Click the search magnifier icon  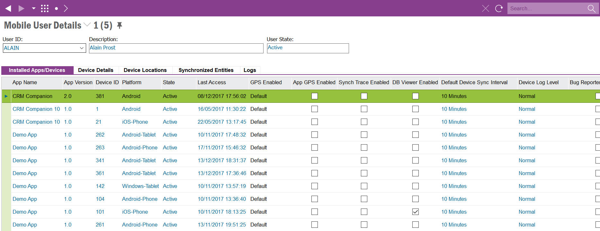(x=591, y=8)
